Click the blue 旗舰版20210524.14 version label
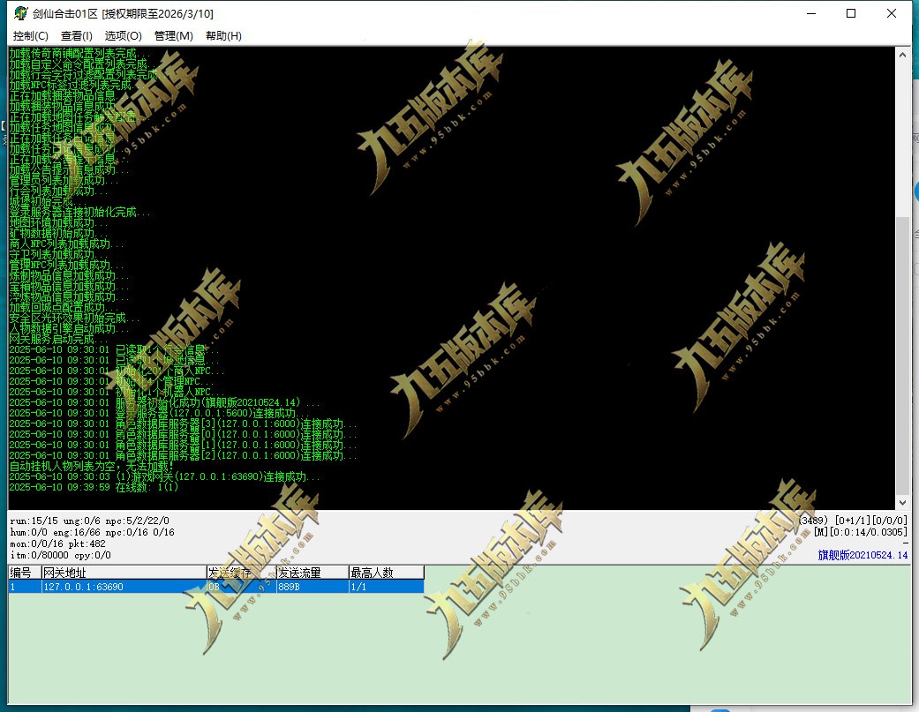The width and height of the screenshot is (919, 712). point(863,555)
